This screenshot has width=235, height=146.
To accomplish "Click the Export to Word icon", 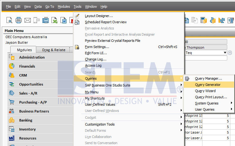I will point(63,20).
